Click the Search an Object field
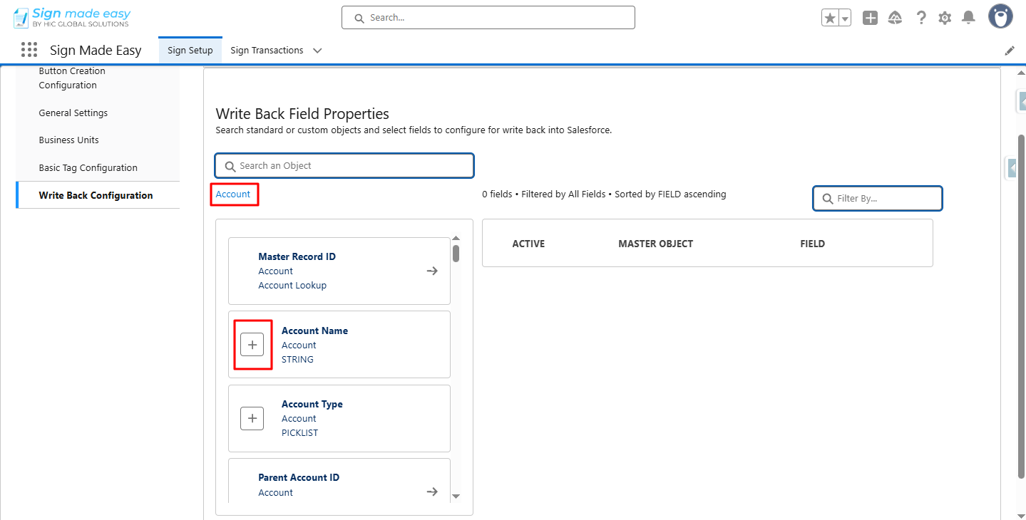The image size is (1026, 520). [x=344, y=166]
